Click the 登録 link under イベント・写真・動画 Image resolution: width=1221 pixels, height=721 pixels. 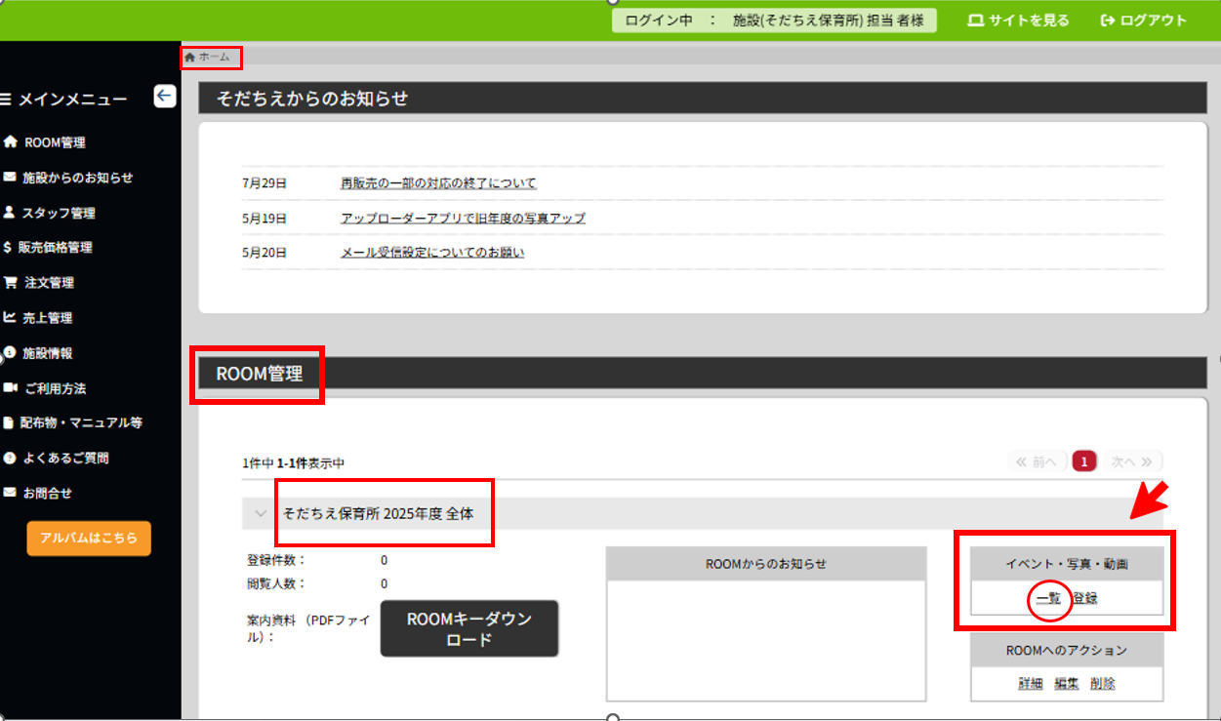(1085, 598)
